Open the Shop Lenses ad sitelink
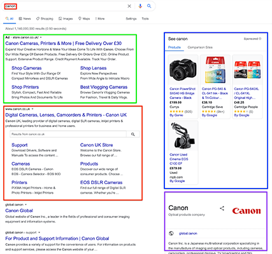Viewport: 272px width, 254px height. 93,68
